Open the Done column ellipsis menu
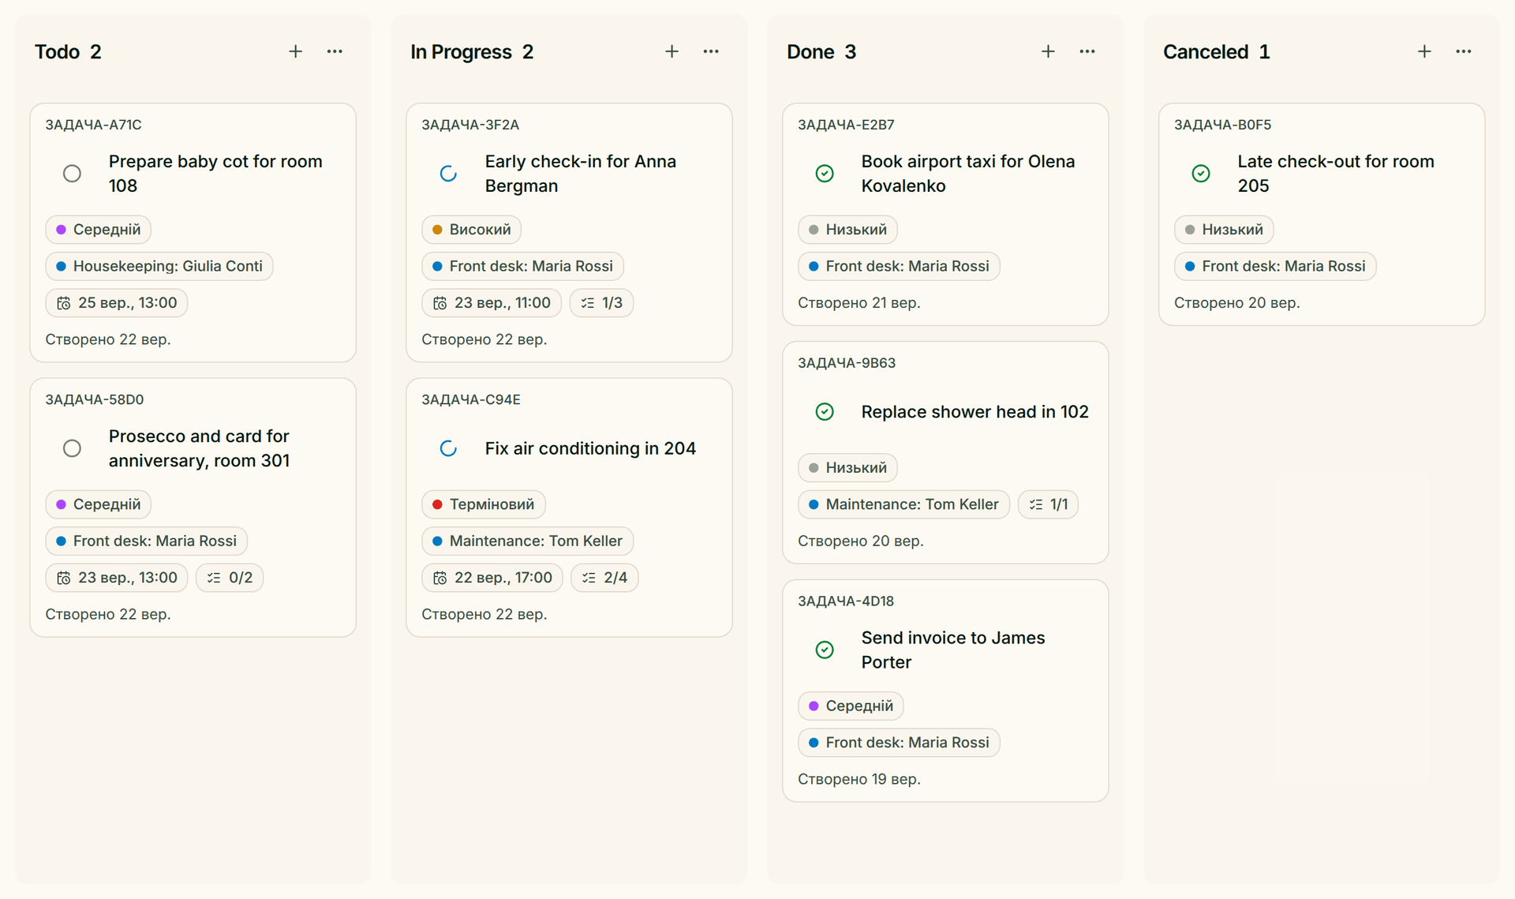 1087,51
